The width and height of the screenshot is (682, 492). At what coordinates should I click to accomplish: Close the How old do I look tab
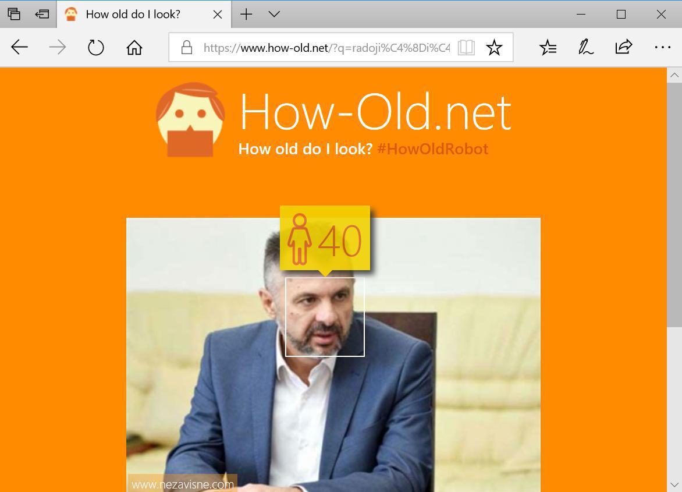coord(218,15)
